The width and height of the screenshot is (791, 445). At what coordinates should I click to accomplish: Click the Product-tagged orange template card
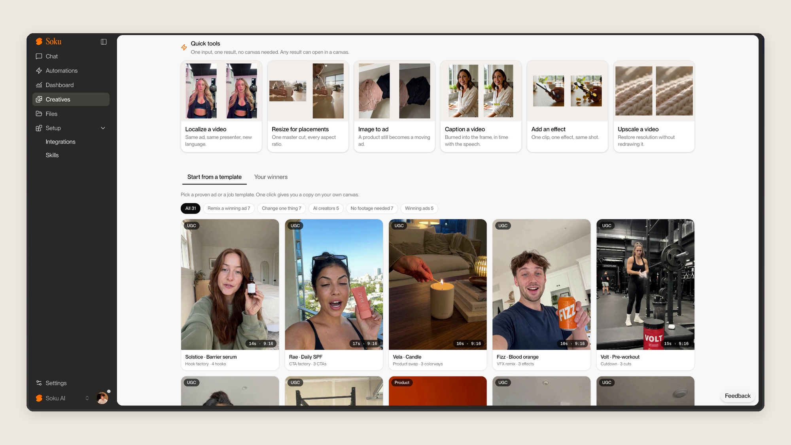(x=438, y=391)
